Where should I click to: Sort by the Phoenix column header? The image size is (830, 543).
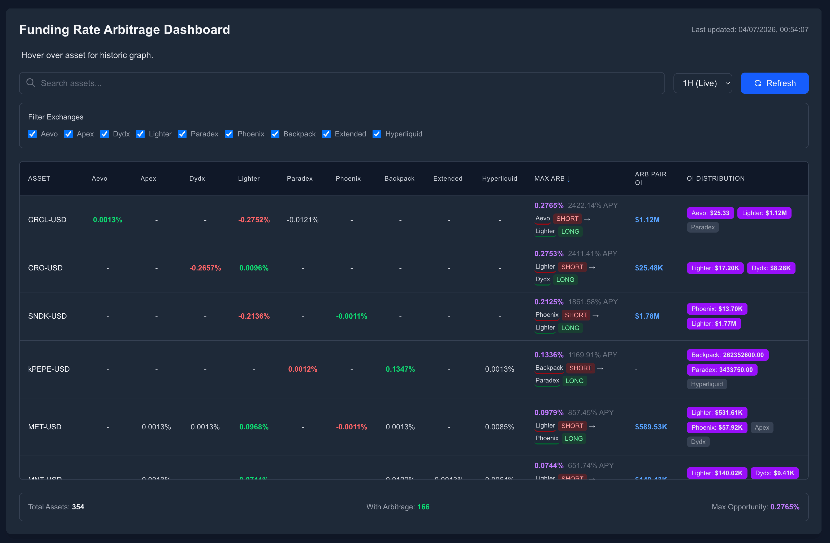coord(348,179)
